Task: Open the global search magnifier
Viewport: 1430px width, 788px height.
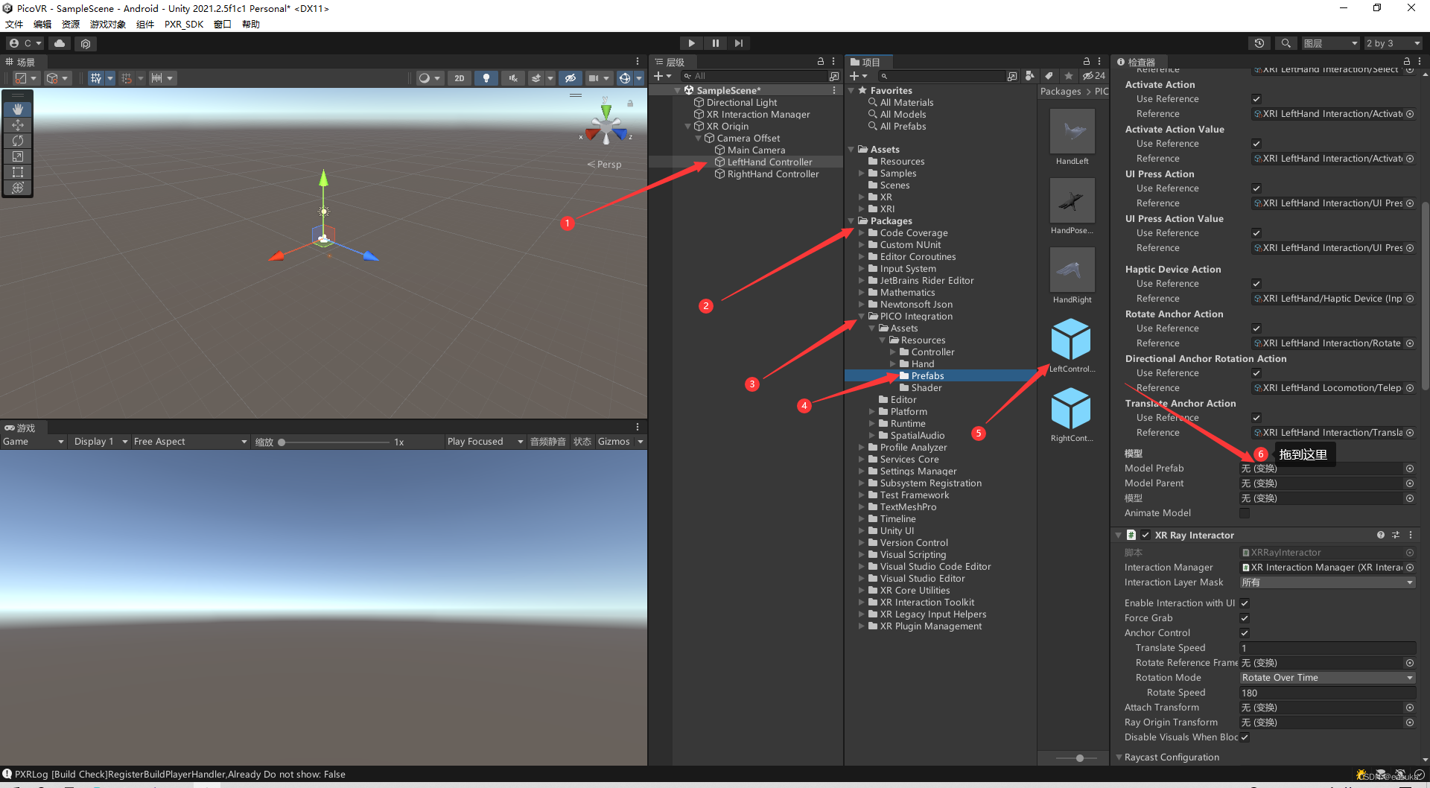Action: pyautogui.click(x=1286, y=43)
